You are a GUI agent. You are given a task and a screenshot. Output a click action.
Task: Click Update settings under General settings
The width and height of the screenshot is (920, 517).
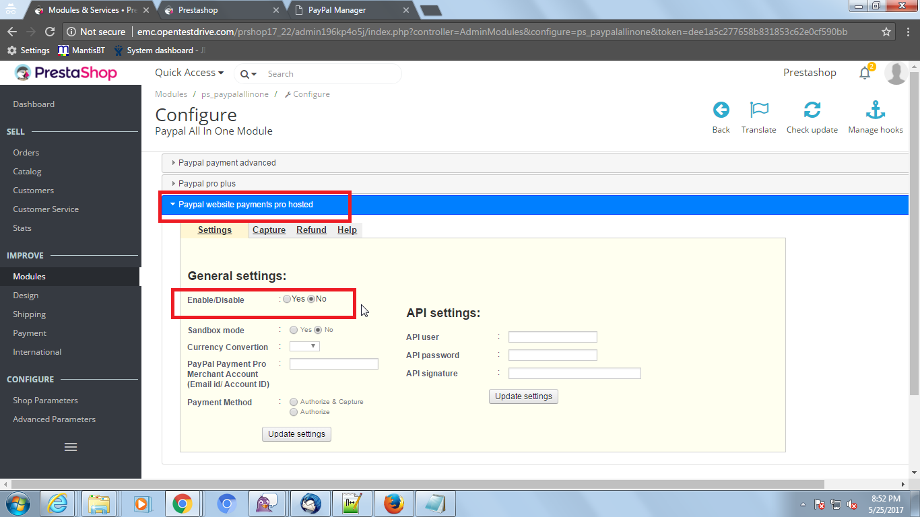click(296, 434)
